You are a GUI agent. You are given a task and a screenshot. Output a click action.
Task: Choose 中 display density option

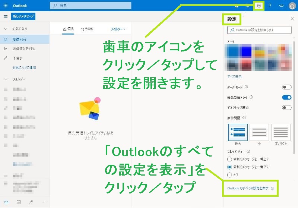click(259, 132)
